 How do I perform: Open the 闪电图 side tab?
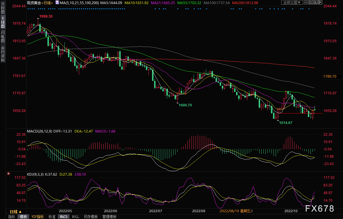point(3,37)
